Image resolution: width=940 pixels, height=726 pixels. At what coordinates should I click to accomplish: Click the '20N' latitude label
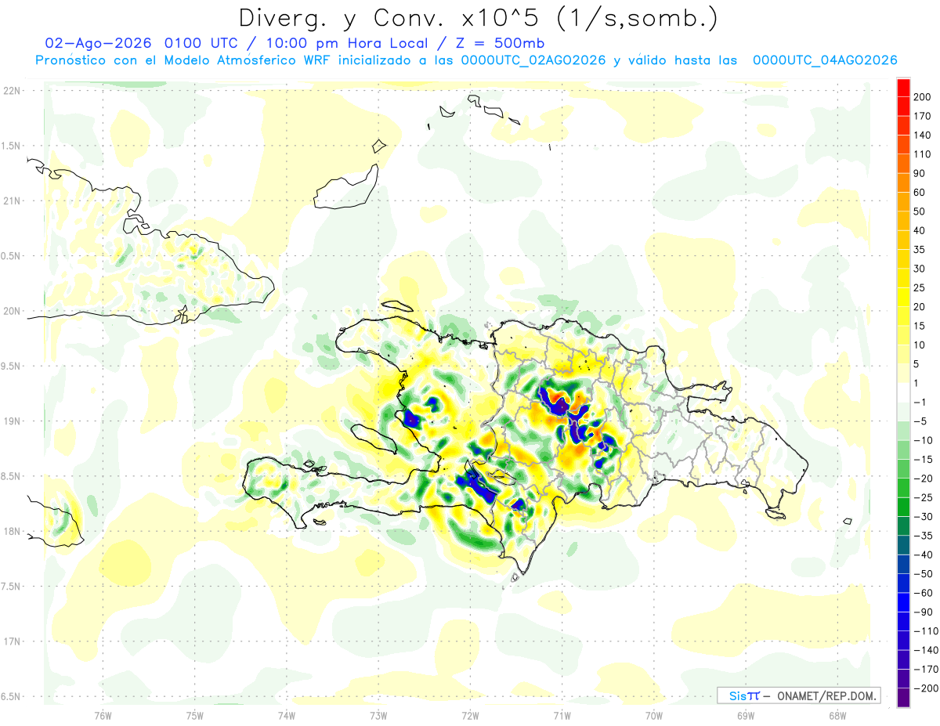click(x=12, y=311)
